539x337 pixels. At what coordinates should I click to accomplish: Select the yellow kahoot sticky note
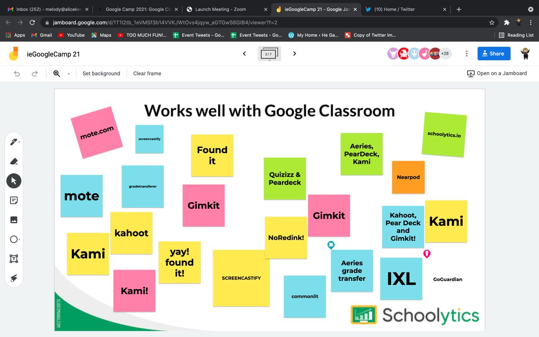[x=131, y=233]
